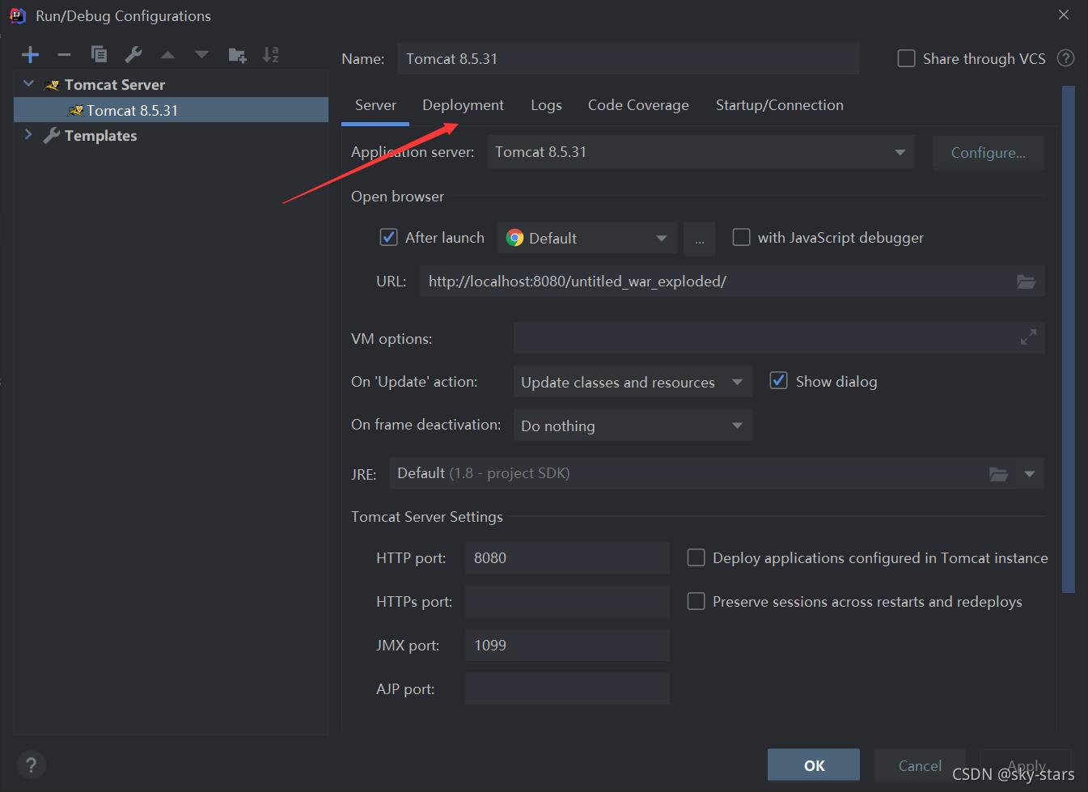Screen dimensions: 1088x792
Task: Move configuration down with arrow icon
Action: (201, 55)
